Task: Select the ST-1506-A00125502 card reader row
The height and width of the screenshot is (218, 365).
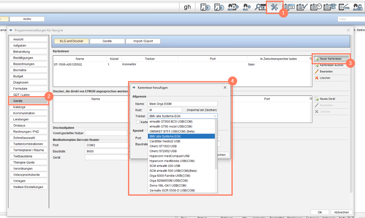Action: [x=182, y=65]
